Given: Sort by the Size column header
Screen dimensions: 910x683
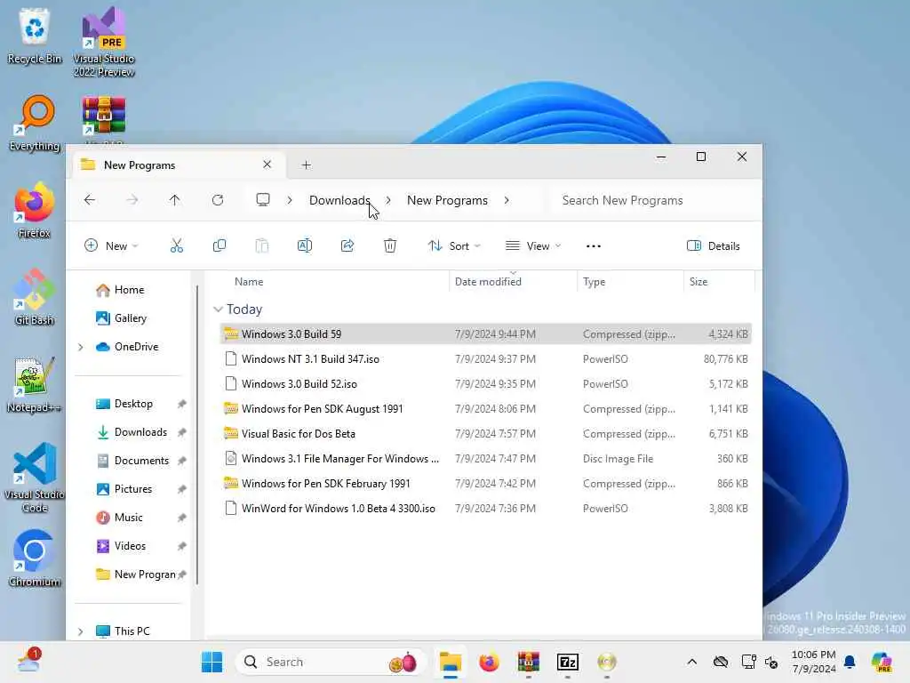Looking at the screenshot, I should coord(698,282).
